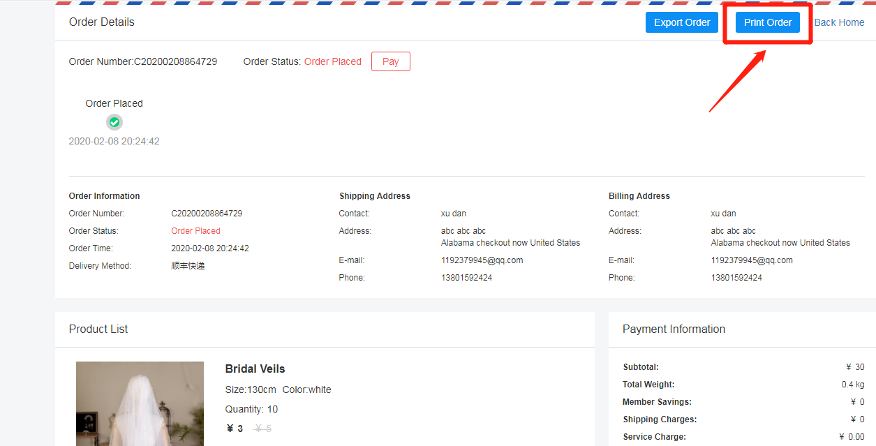
Task: Select the Shipping Address e-mail value
Action: pyautogui.click(x=482, y=260)
